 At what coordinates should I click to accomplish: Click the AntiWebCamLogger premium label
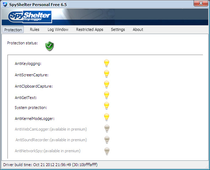[x=51, y=129]
